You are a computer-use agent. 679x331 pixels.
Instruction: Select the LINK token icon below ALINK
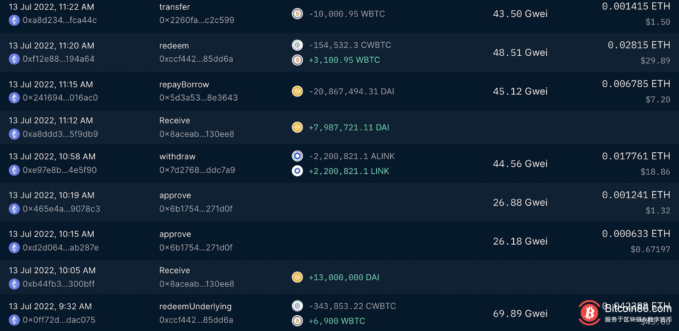click(x=297, y=171)
